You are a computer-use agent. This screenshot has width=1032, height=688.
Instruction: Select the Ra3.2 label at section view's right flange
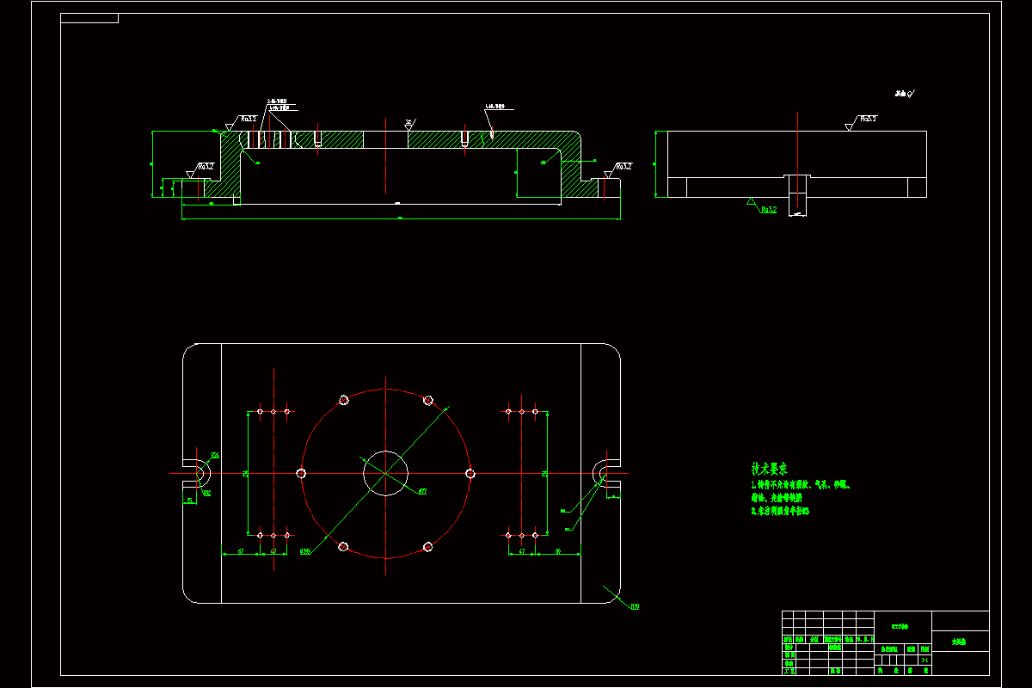[623, 166]
